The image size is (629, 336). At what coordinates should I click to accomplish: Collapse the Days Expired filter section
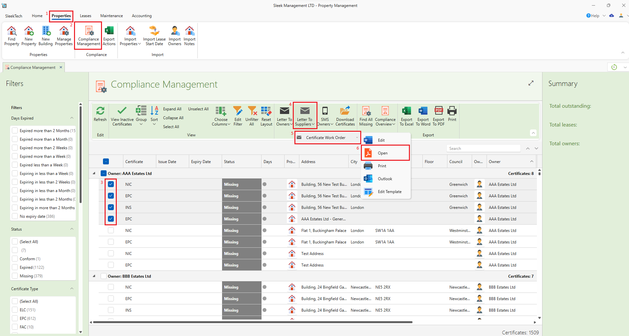coord(72,118)
